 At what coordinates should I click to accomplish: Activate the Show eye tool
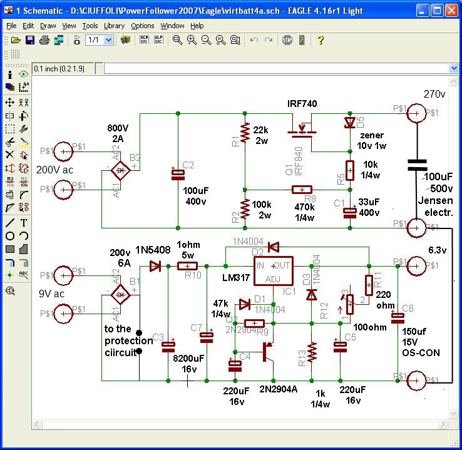click(24, 74)
